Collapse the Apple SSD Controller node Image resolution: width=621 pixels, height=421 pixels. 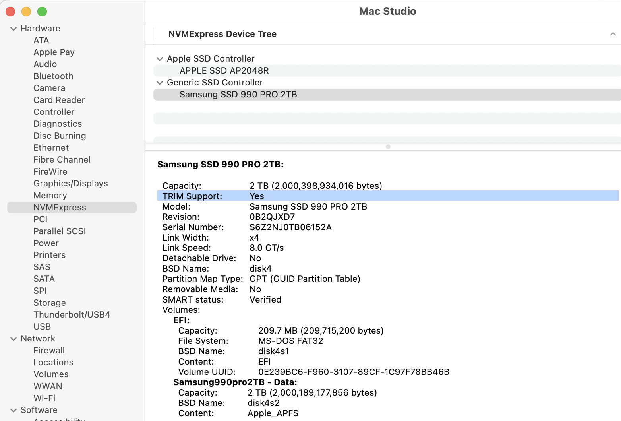point(160,59)
